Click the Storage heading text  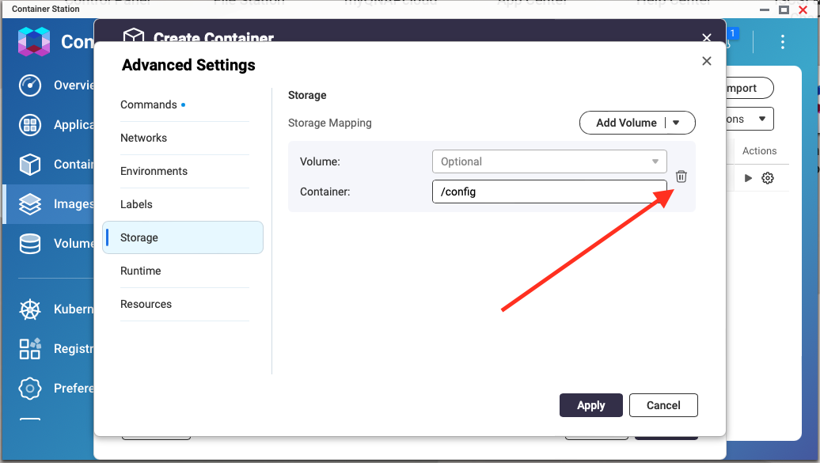[307, 95]
